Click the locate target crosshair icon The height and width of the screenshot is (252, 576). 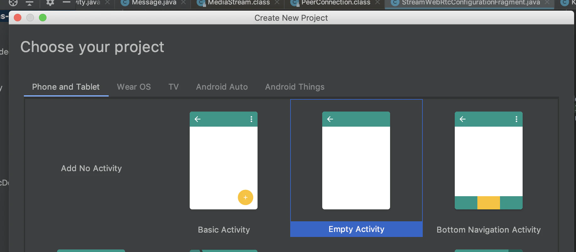(13, 3)
